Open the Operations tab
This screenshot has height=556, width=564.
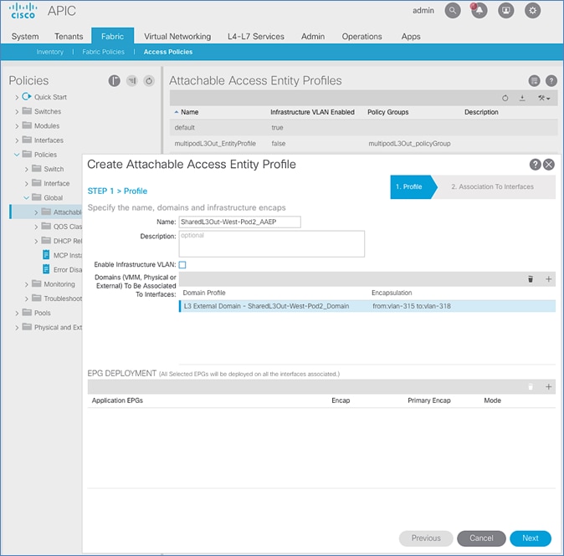click(361, 36)
